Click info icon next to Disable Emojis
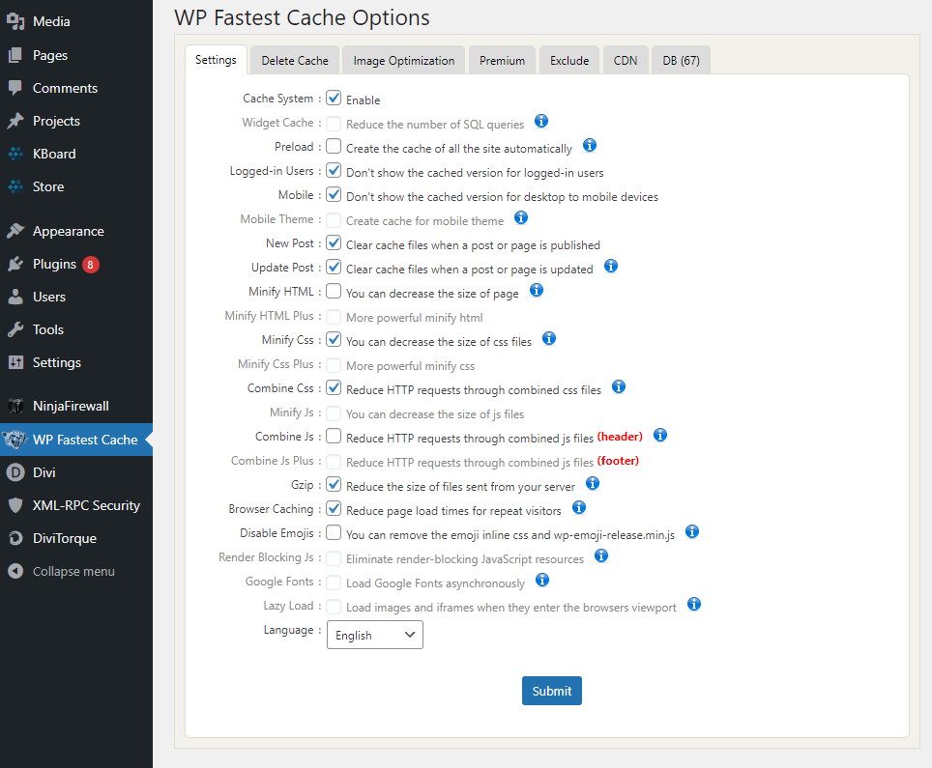This screenshot has height=768, width=932. coord(692,531)
